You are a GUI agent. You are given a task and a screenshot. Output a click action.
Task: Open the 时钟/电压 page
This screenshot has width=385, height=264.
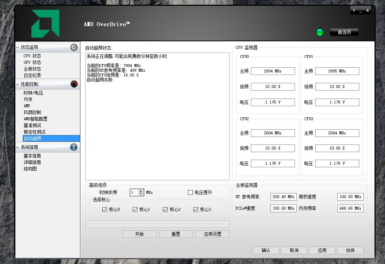33,93
